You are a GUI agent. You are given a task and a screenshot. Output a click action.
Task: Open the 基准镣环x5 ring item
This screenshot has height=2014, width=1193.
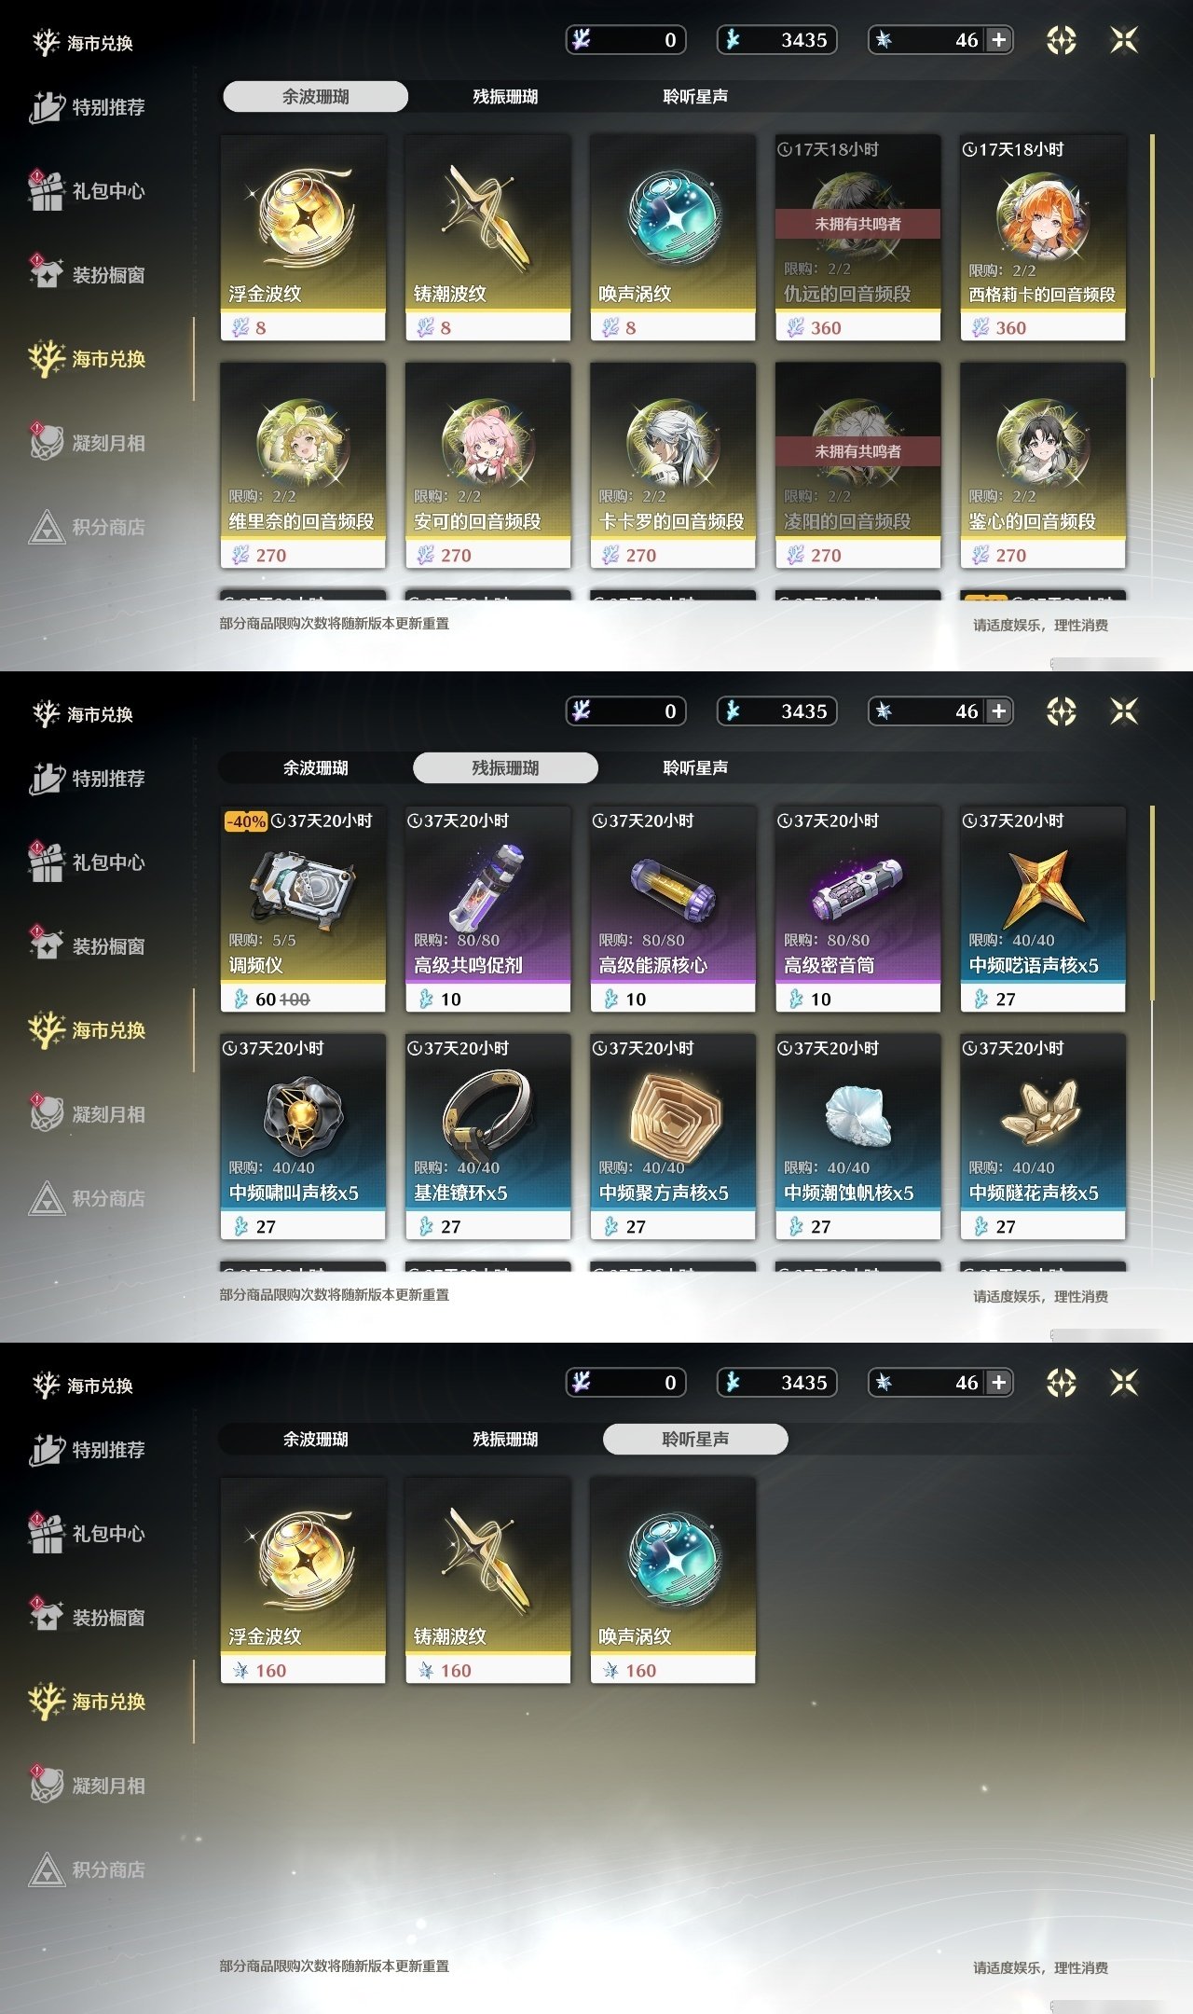[487, 1137]
